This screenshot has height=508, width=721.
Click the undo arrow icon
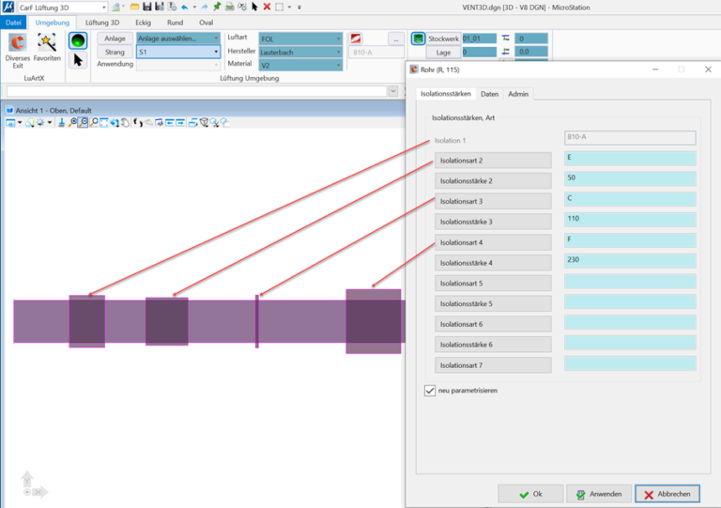[184, 7]
